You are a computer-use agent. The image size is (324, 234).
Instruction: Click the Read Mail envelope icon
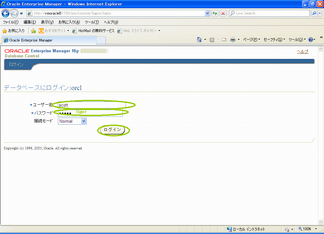pos(224,40)
